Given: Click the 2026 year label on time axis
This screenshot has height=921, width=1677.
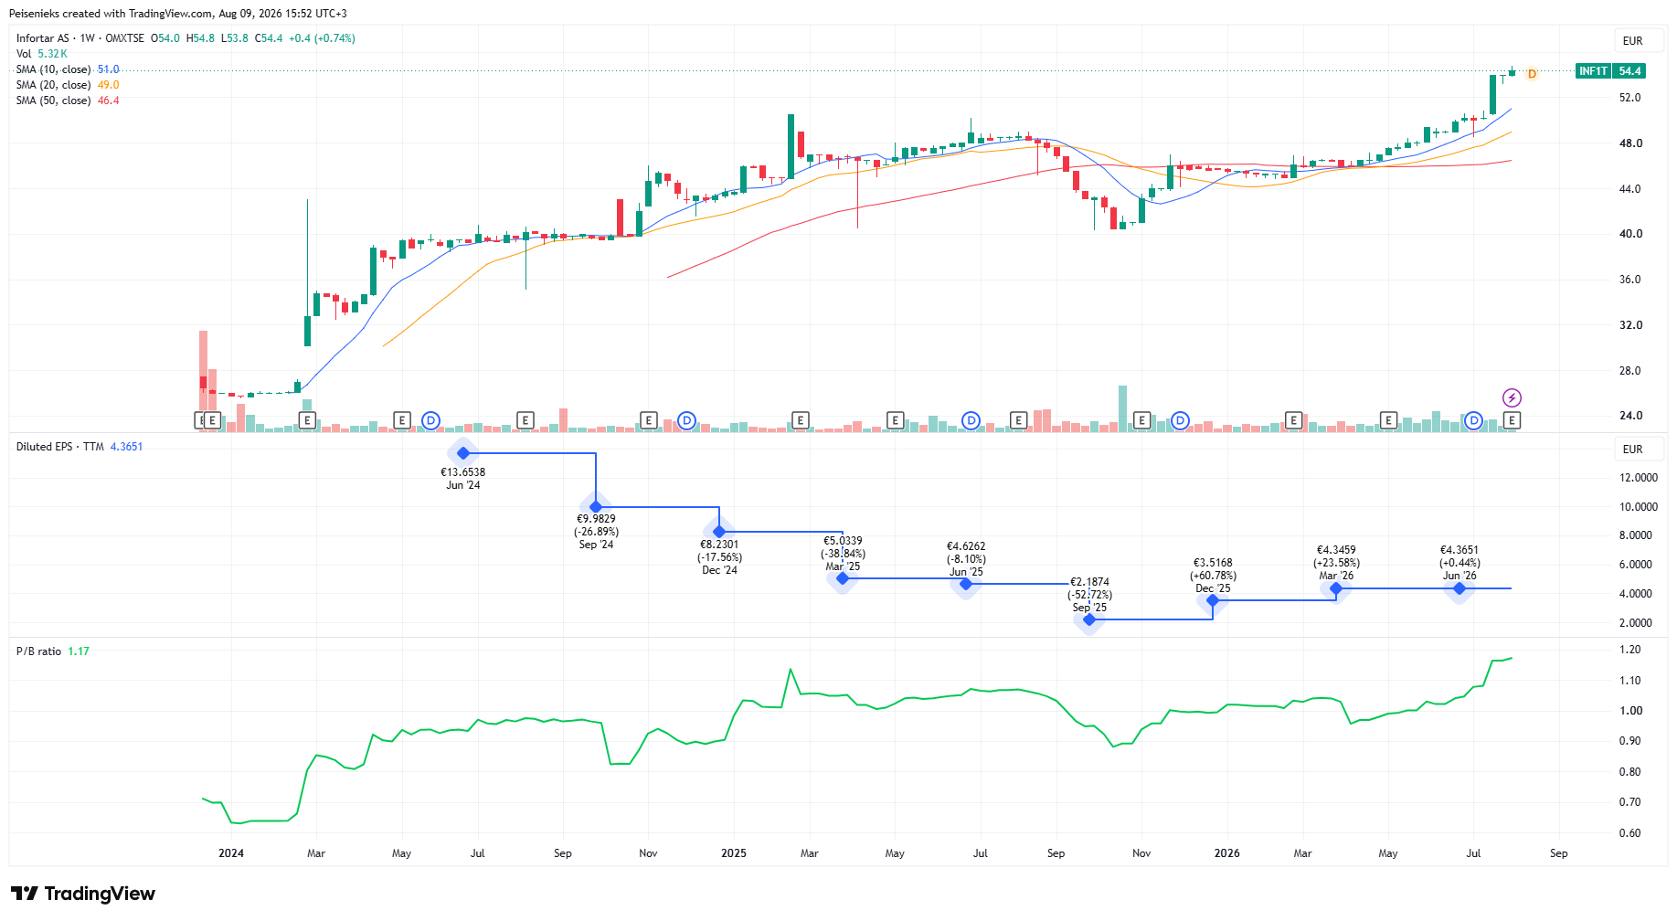Looking at the screenshot, I should (x=1227, y=853).
